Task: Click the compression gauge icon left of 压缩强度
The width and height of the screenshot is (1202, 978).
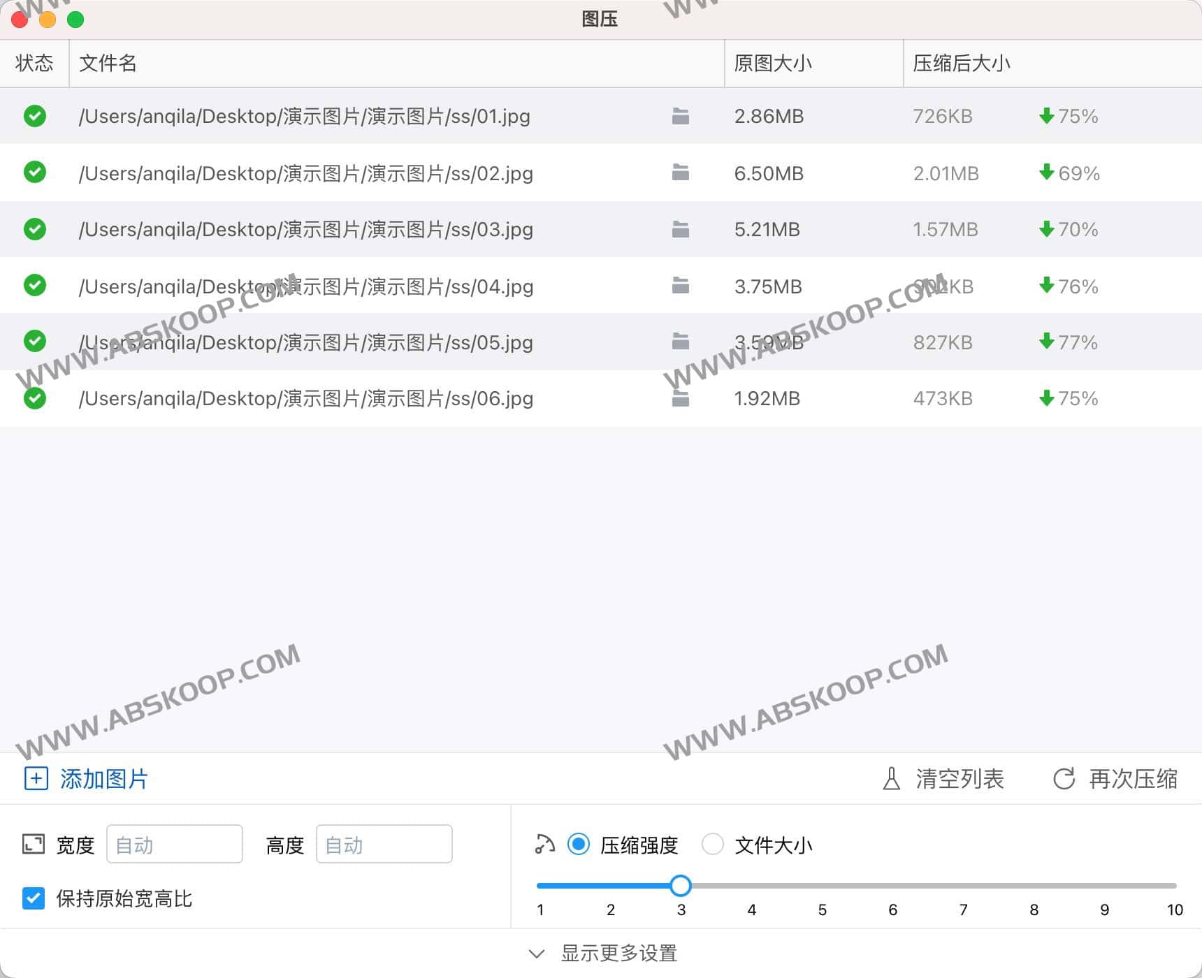Action: tap(543, 845)
